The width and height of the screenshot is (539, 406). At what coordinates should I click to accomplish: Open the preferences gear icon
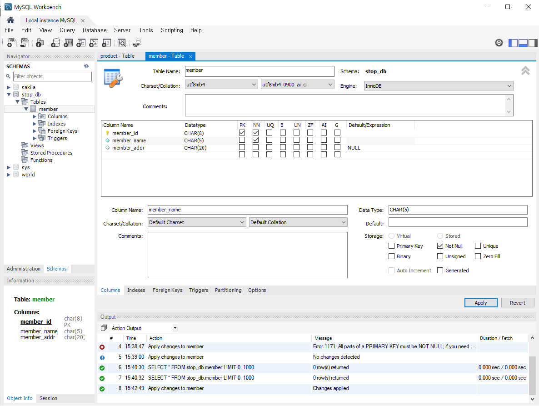[499, 43]
